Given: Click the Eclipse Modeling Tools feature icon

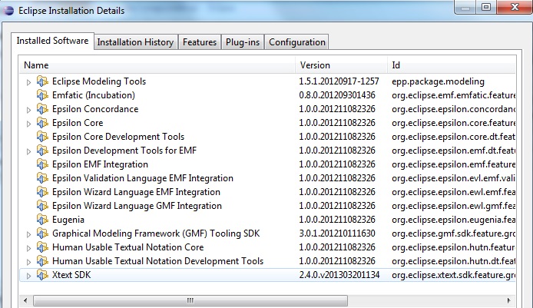Looking at the screenshot, I should (x=42, y=81).
